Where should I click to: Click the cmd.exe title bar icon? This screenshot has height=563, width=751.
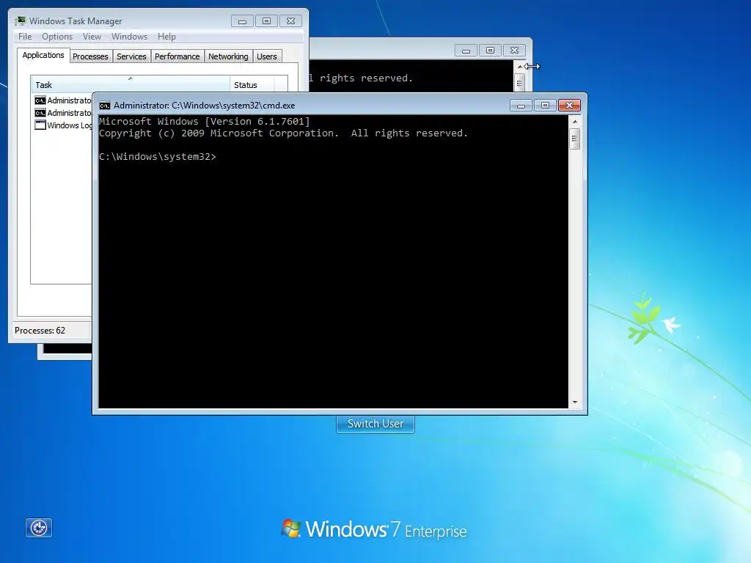[105, 106]
